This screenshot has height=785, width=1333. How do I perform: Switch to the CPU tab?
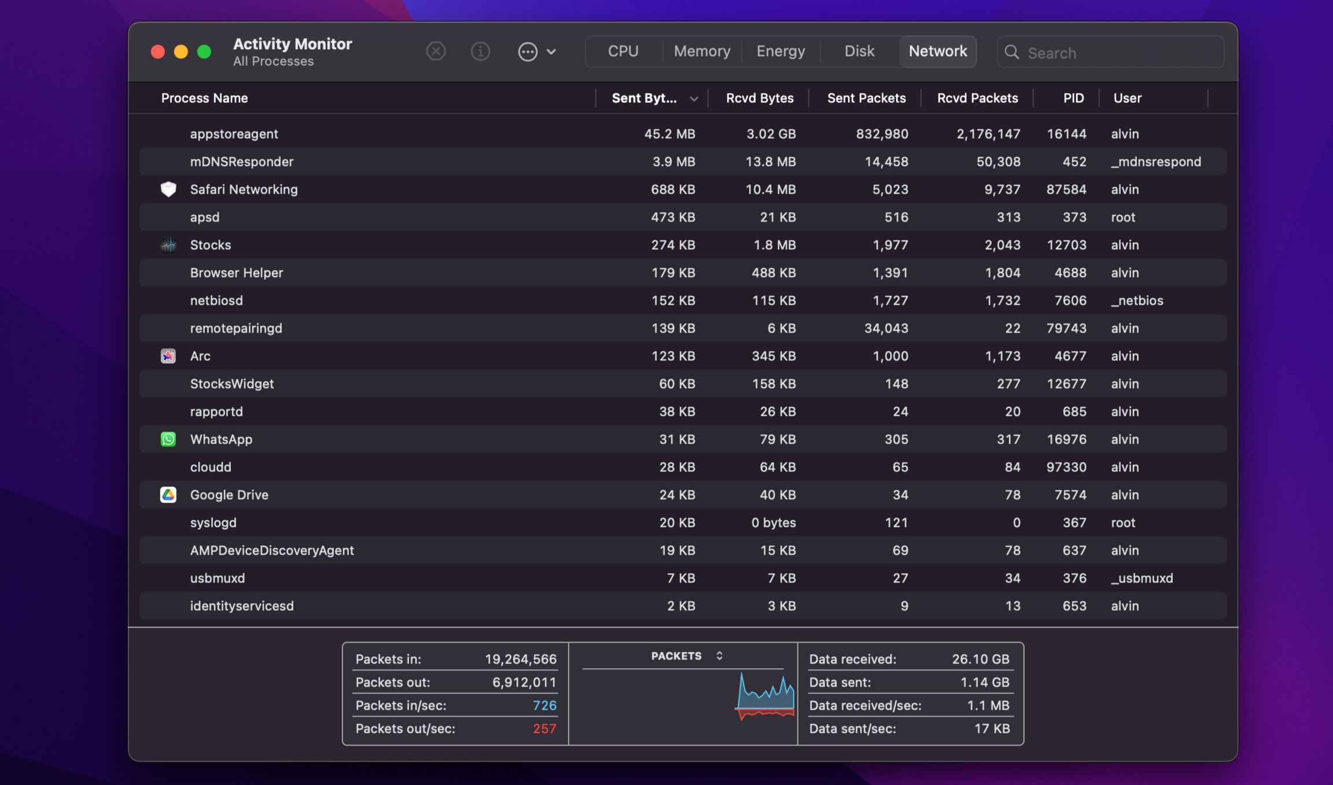click(622, 51)
